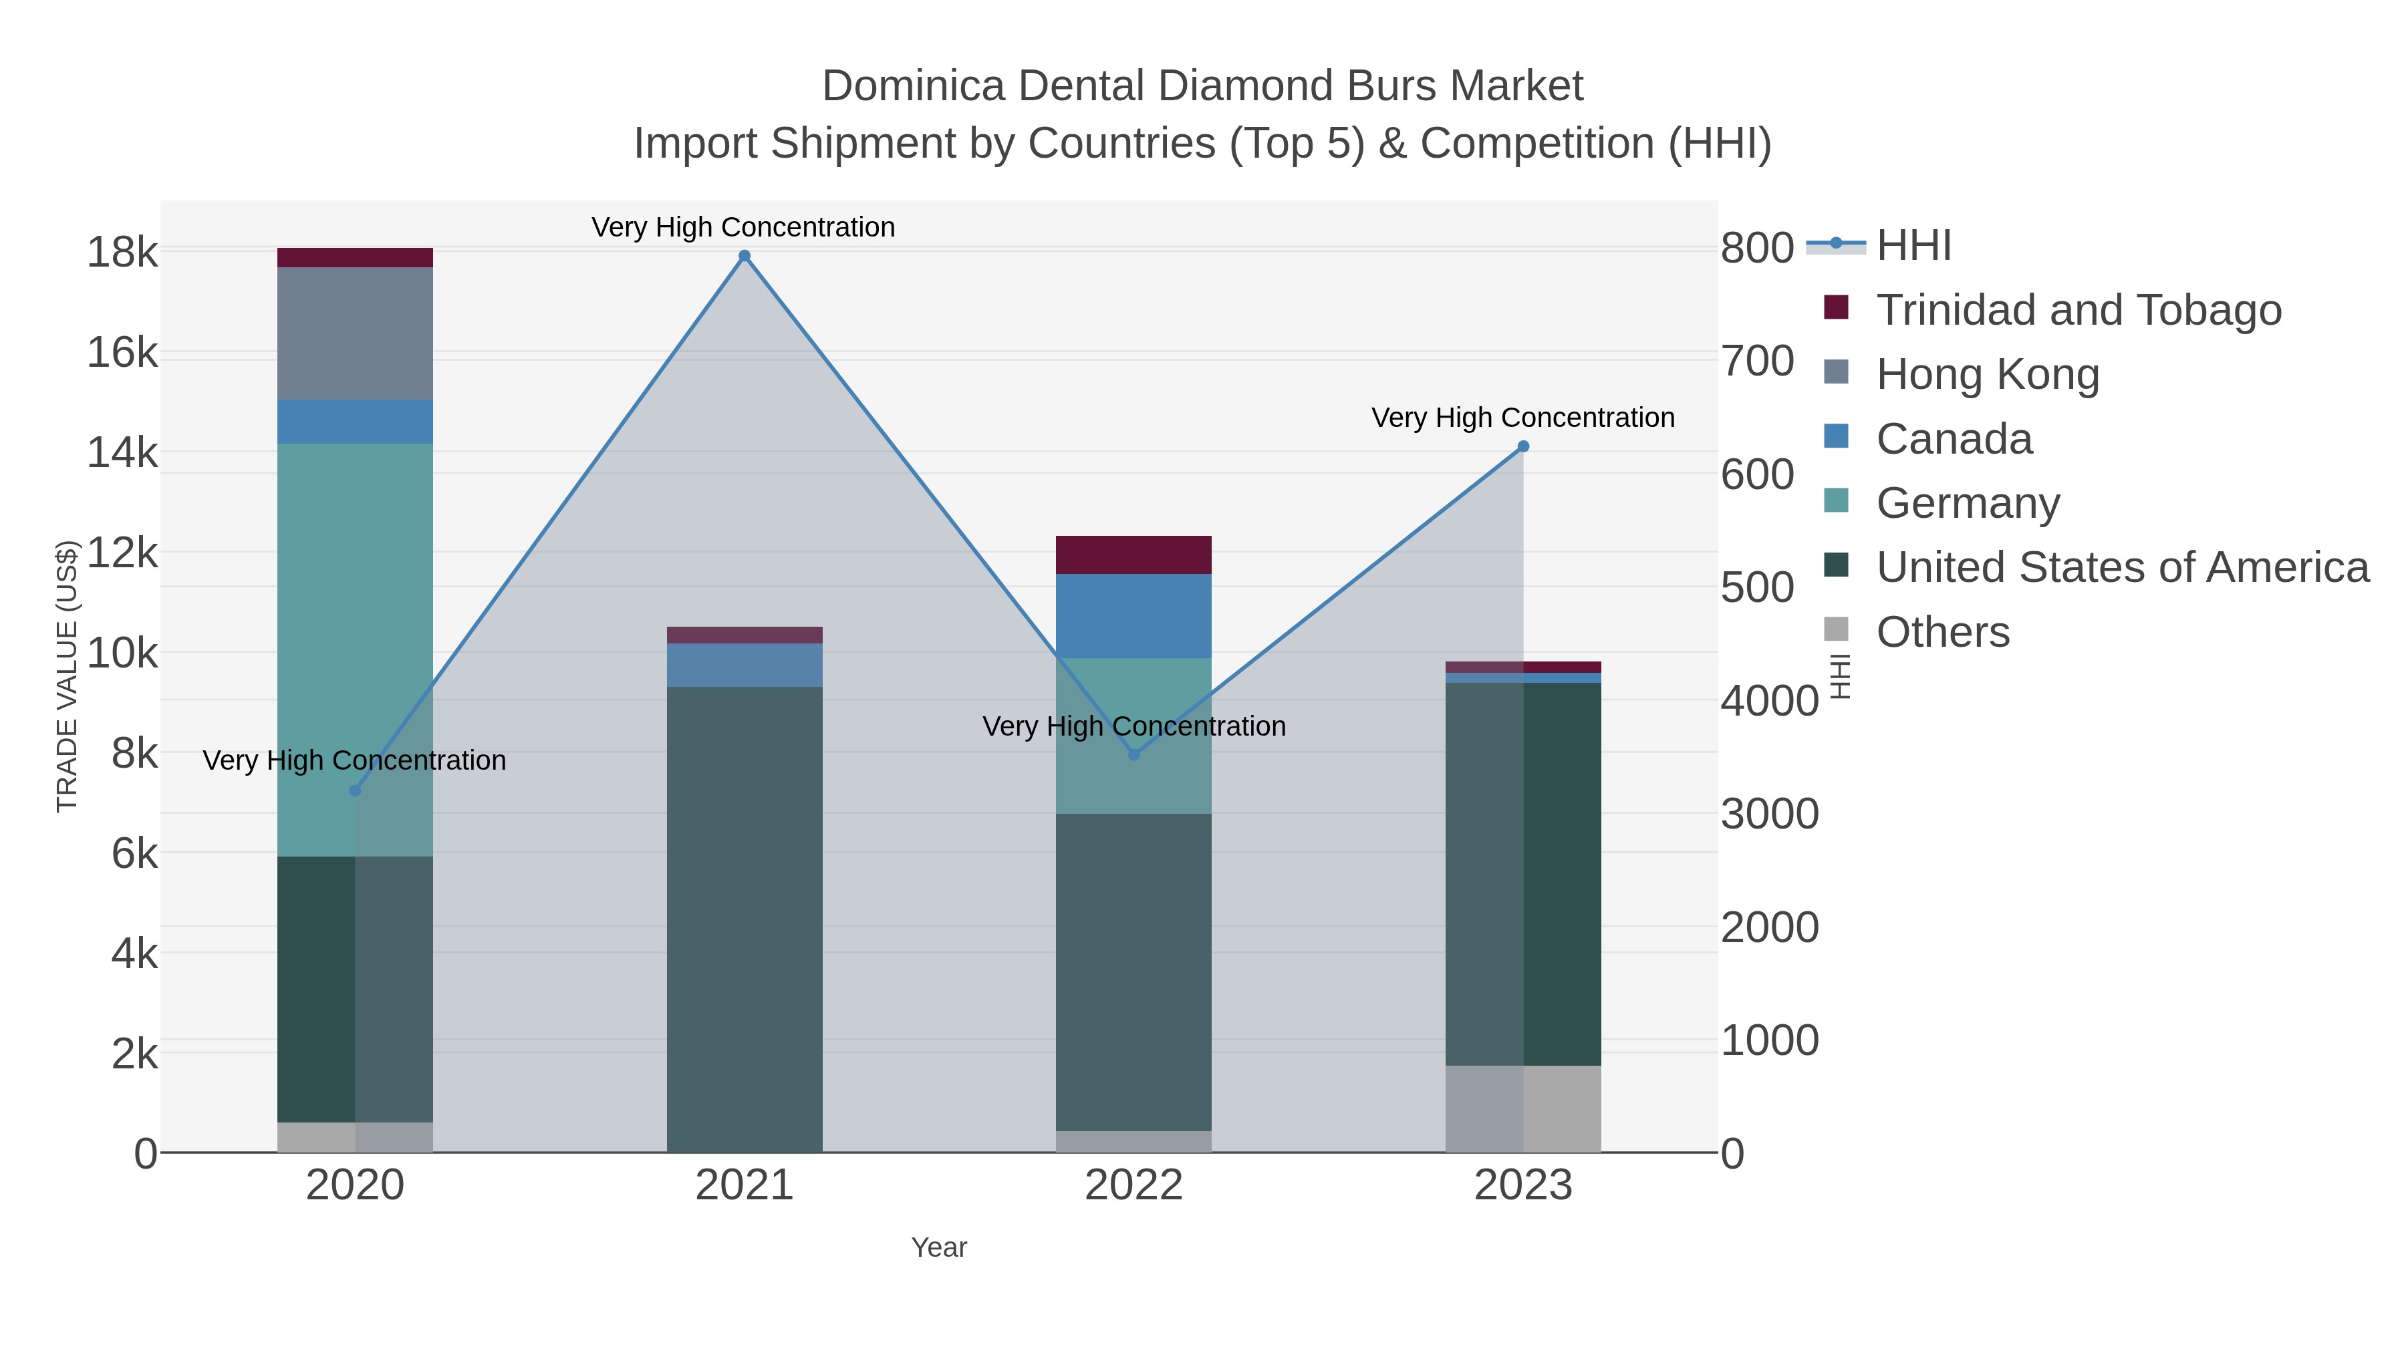Screen dimensions: 2406x1353
Task: Click the TRADE VALUE (US$) axis title
Action: tap(66, 676)
